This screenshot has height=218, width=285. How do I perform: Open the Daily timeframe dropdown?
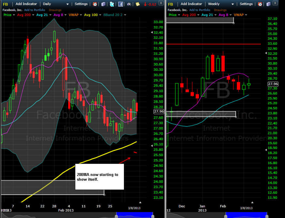point(56,4)
